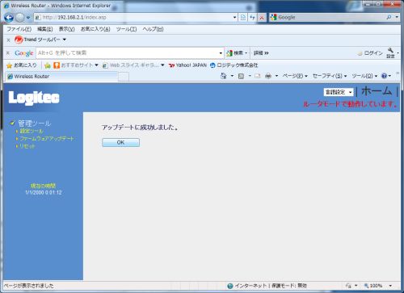Click the OK button
The image size is (404, 293).
tap(120, 142)
